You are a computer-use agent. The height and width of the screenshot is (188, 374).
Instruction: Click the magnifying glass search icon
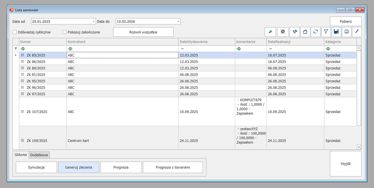270,32
